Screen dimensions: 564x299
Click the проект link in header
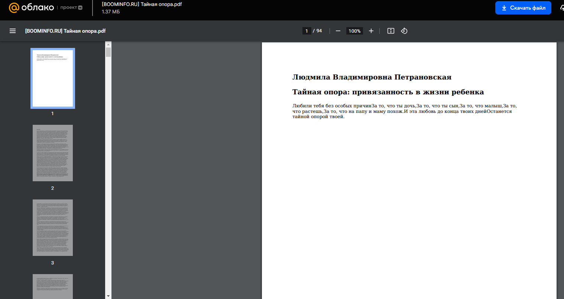pyautogui.click(x=69, y=7)
